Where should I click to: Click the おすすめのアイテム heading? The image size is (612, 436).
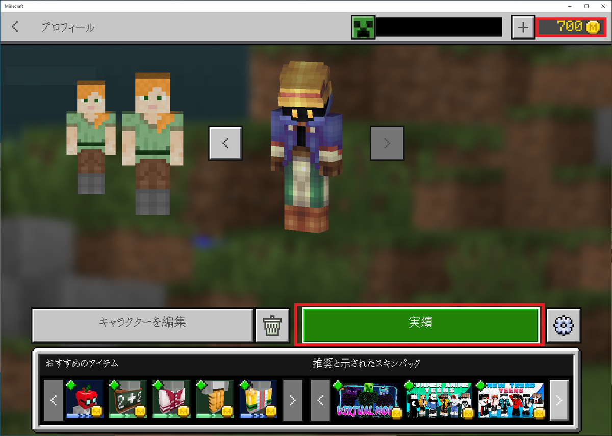pyautogui.click(x=82, y=363)
